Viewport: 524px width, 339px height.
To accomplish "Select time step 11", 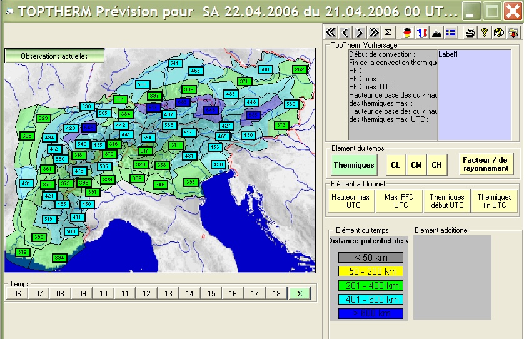I will (125, 293).
